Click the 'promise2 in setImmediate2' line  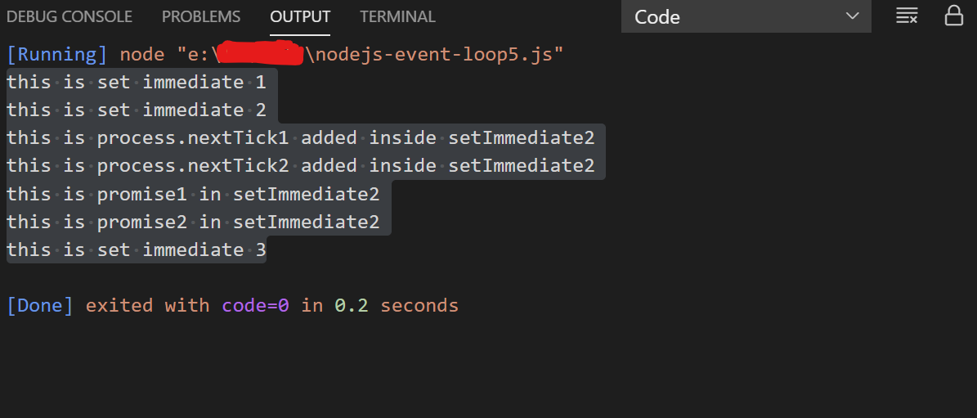click(x=193, y=222)
